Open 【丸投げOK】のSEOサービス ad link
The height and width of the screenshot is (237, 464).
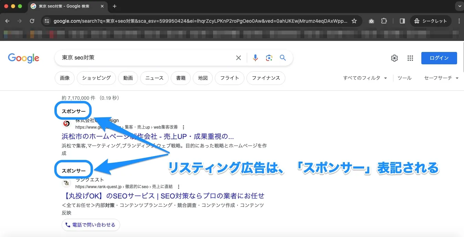click(163, 196)
